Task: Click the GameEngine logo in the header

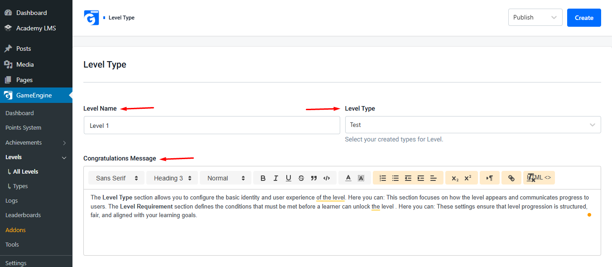Action: coord(92,18)
